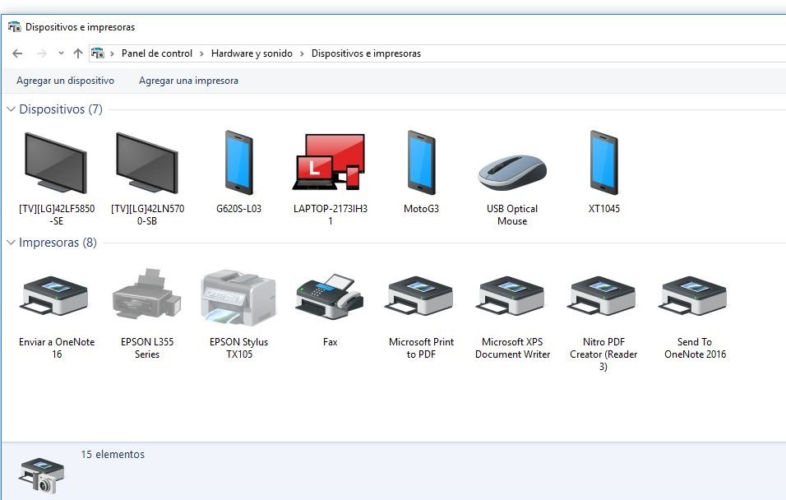Select the XT1045 phone icon
786x500 pixels.
coord(603,163)
